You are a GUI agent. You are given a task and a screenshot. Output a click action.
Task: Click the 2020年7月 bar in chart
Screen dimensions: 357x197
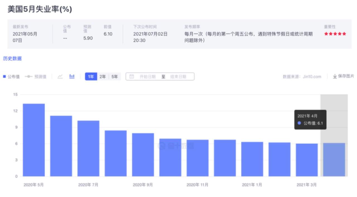(88, 149)
